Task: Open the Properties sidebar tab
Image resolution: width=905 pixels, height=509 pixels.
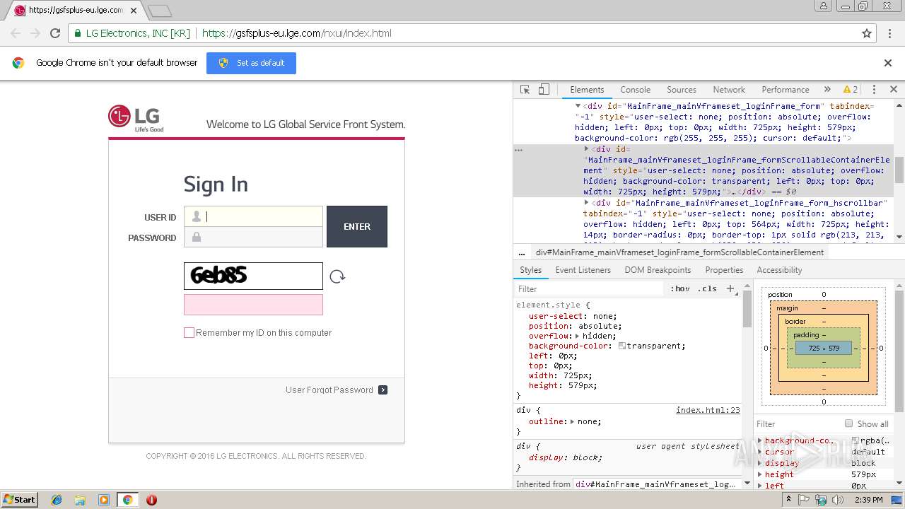Action: coord(724,270)
